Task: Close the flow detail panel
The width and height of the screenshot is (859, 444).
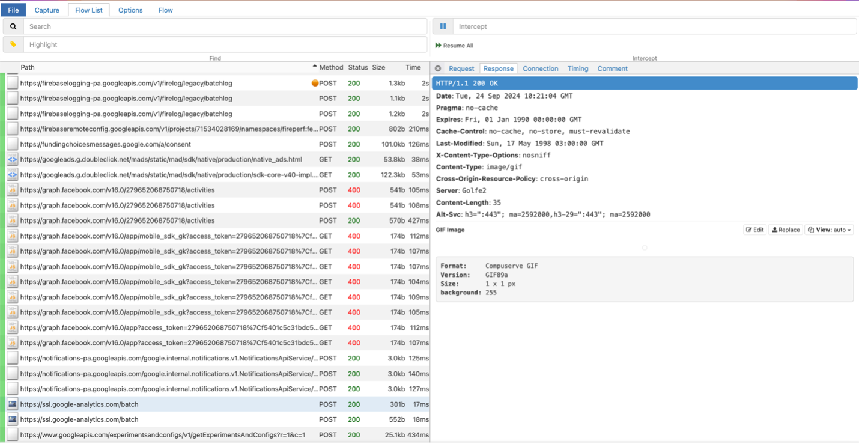Action: pyautogui.click(x=438, y=68)
